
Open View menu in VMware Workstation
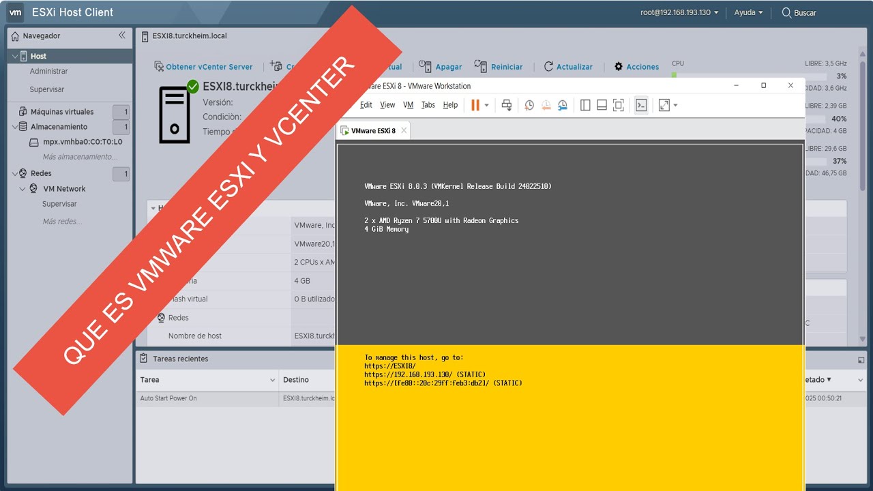387,105
